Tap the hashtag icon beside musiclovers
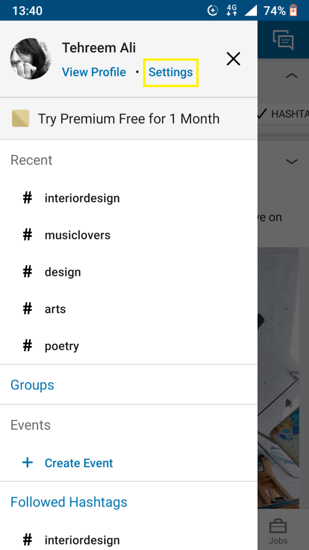Image resolution: width=309 pixels, height=550 pixels. (27, 235)
